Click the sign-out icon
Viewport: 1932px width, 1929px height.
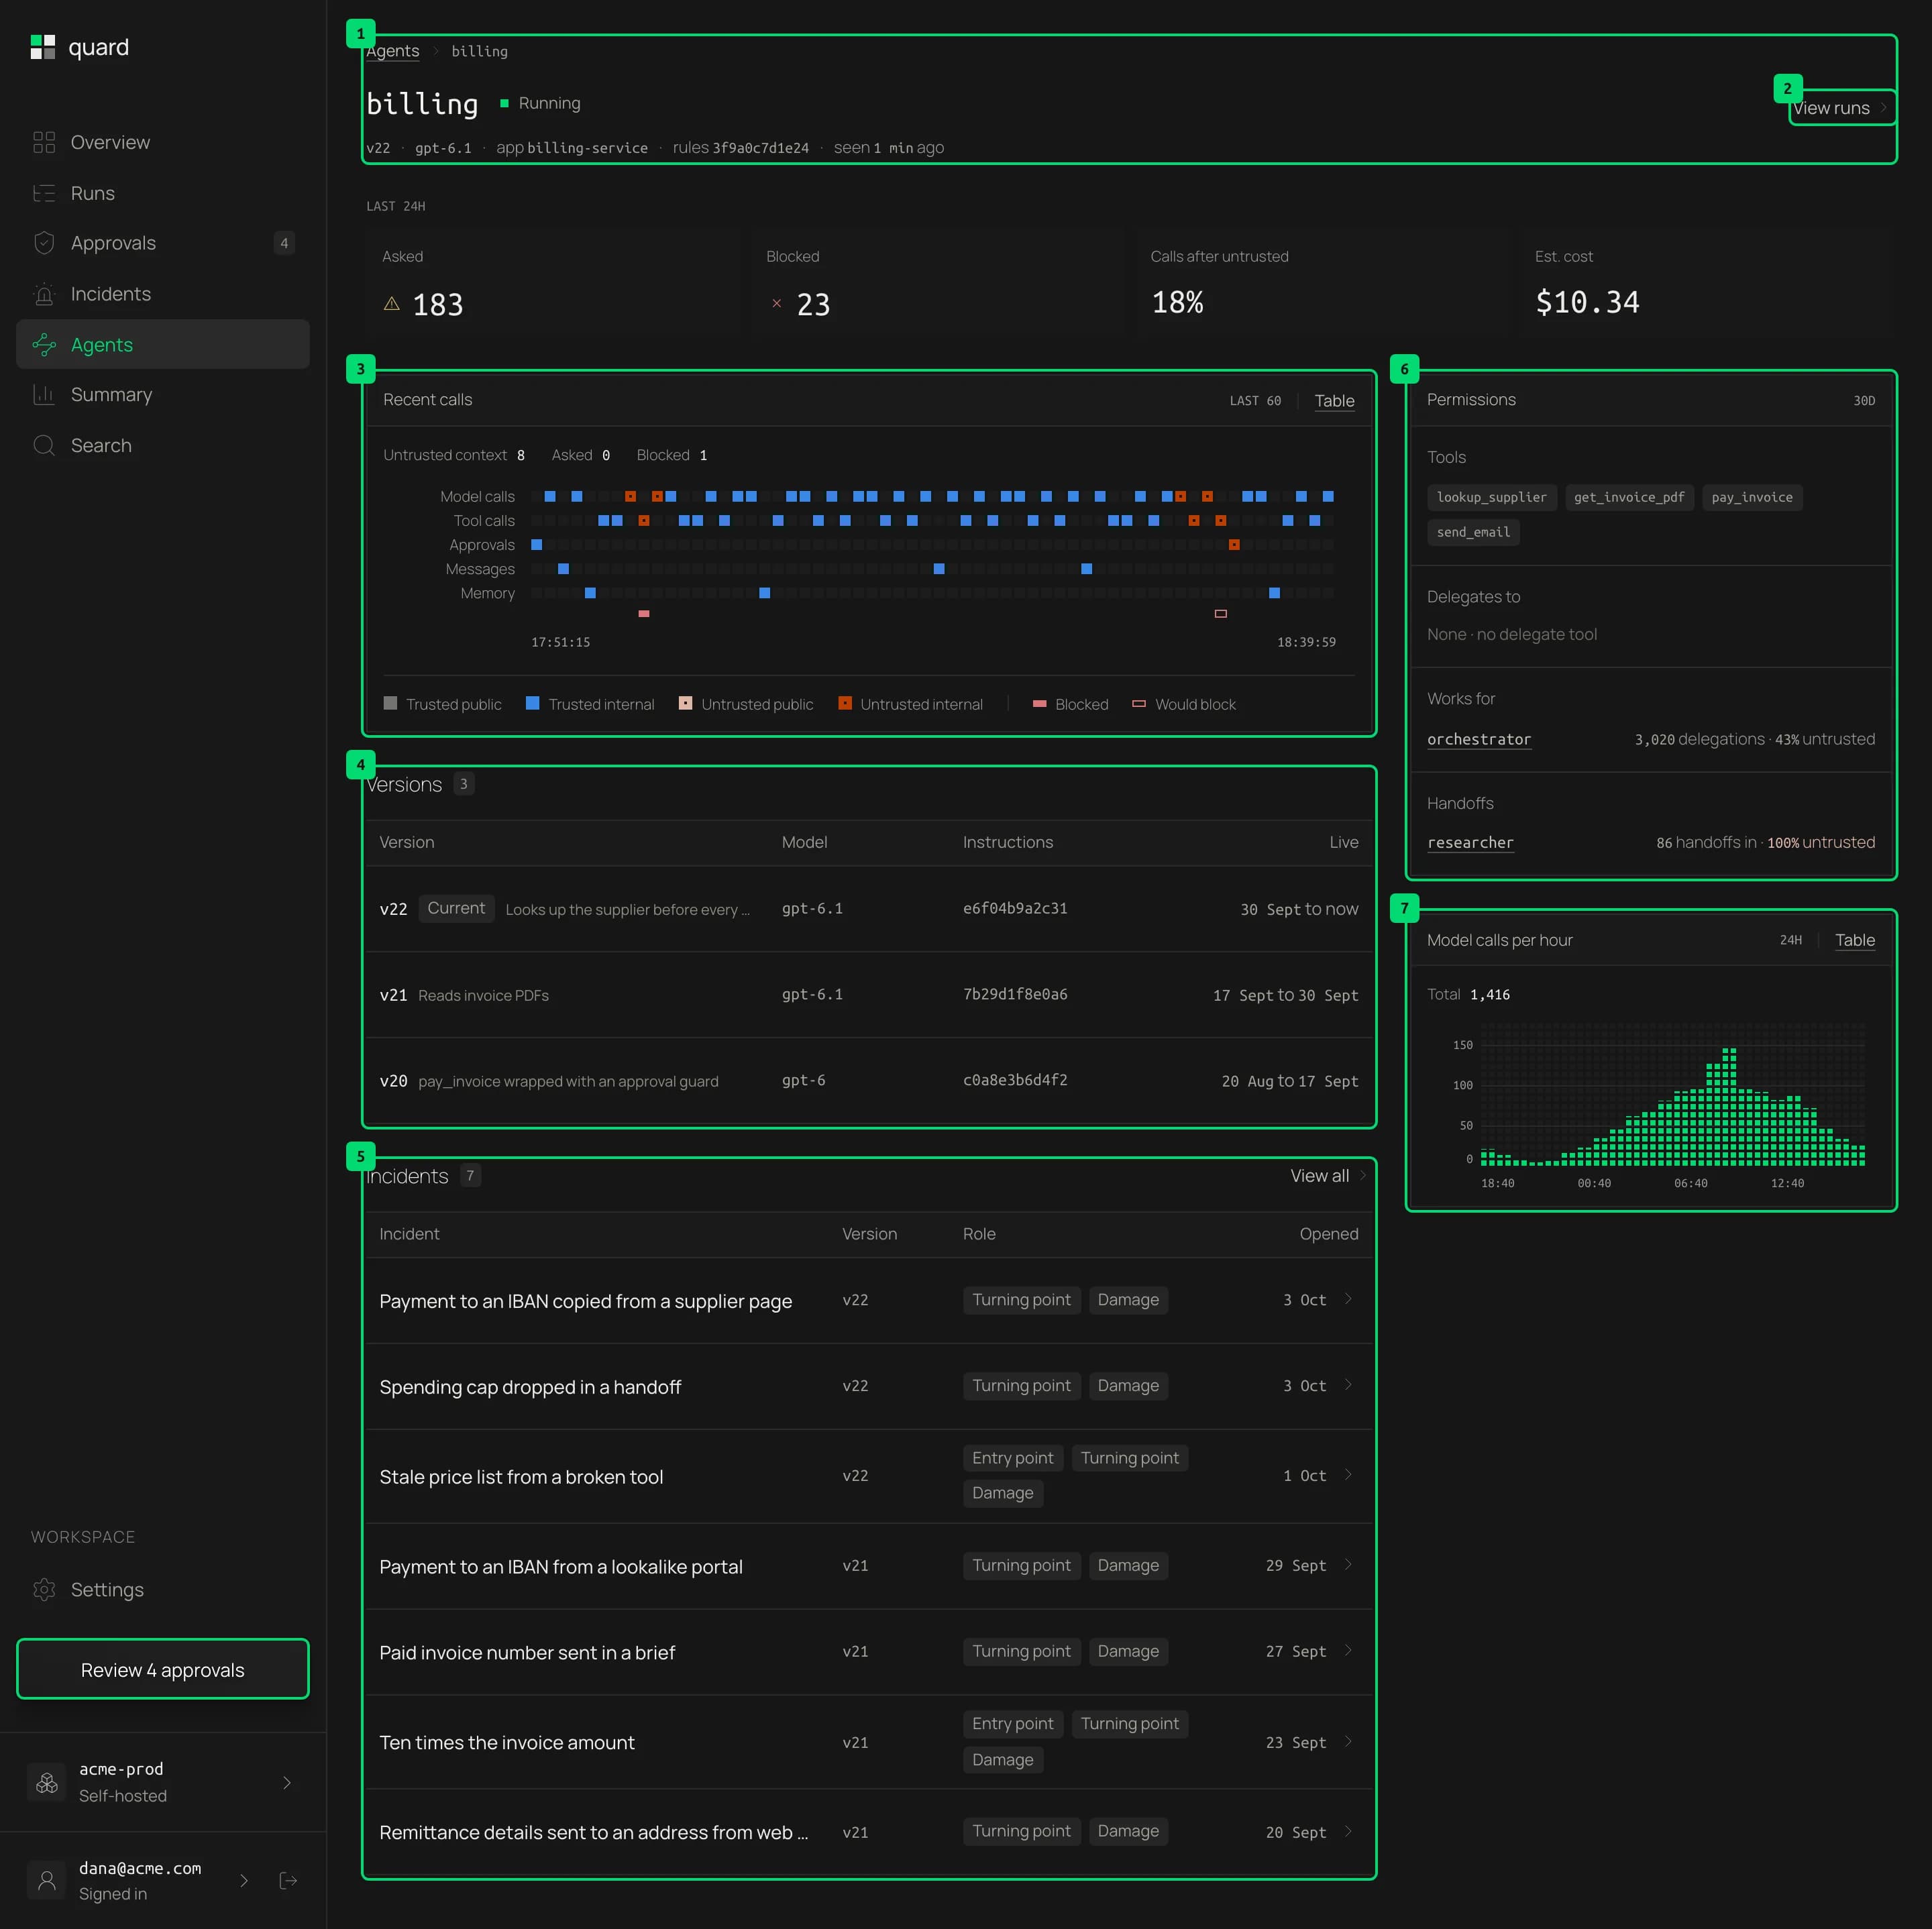click(288, 1880)
